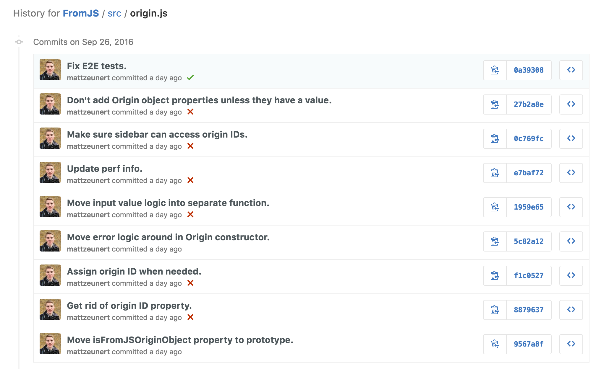Image resolution: width=596 pixels, height=369 pixels.
Task: Browse repository at commit 1959e65
Action: click(571, 207)
